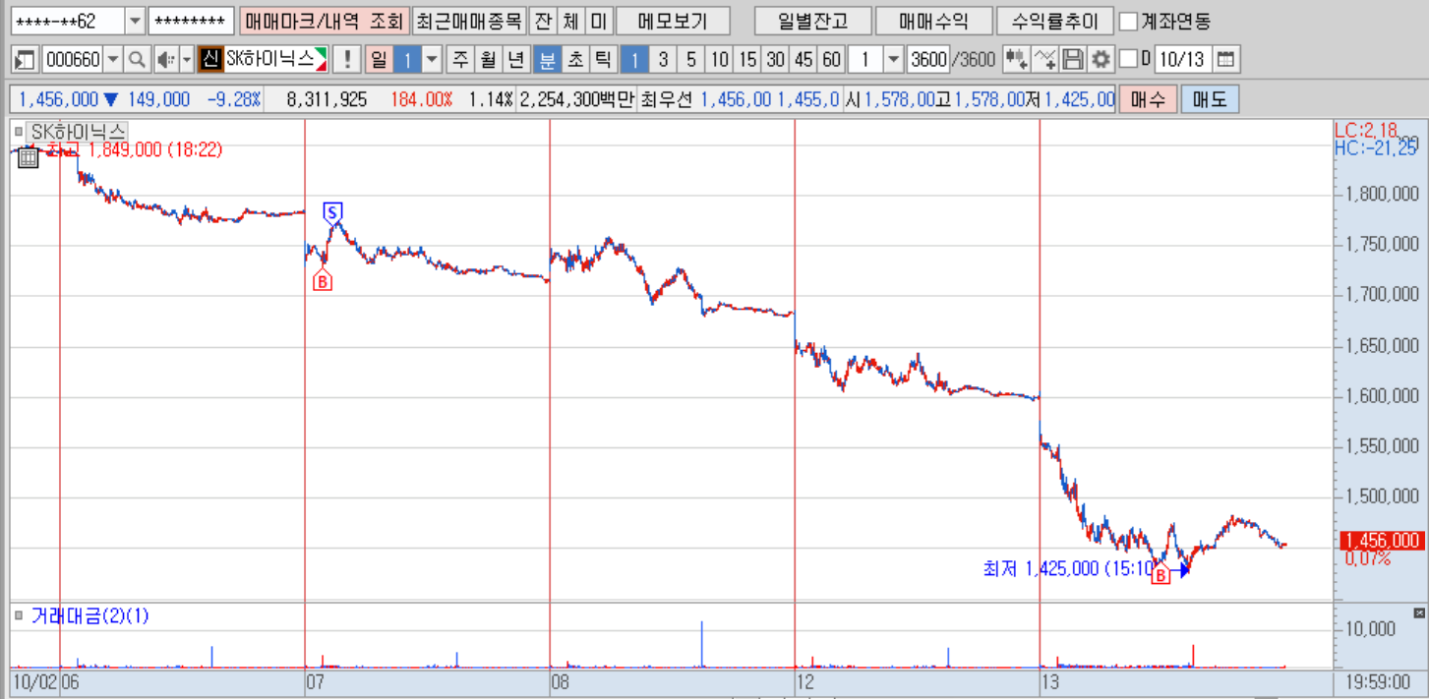Click the -9.28% change value
1429x699 pixels.
click(233, 99)
